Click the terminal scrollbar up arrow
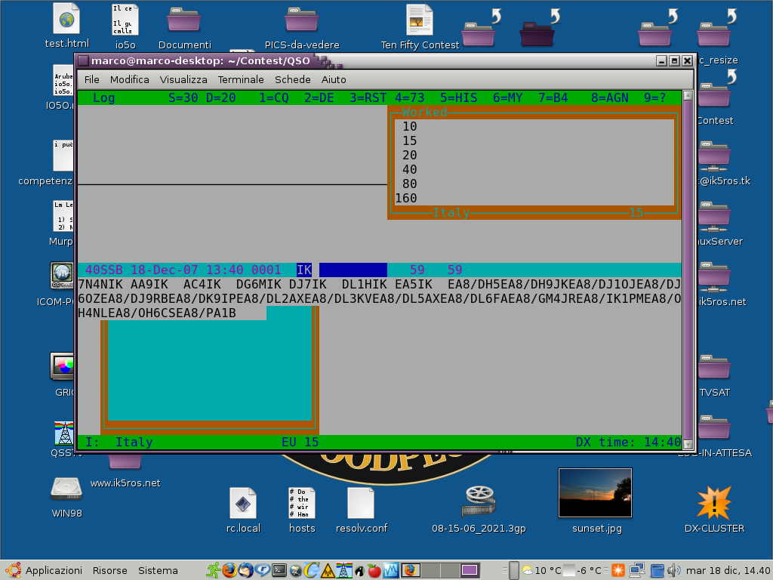The height and width of the screenshot is (580, 773). 688,95
